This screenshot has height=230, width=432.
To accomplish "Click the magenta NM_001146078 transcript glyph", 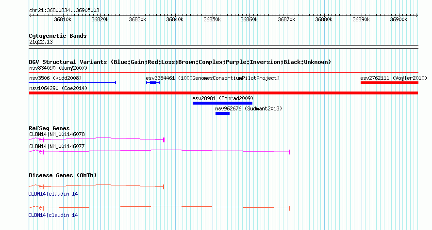I will pyautogui.click(x=97, y=139).
